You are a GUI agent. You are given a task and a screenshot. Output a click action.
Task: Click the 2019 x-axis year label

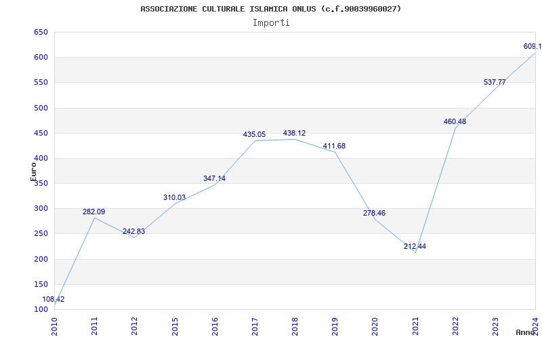[x=335, y=327]
